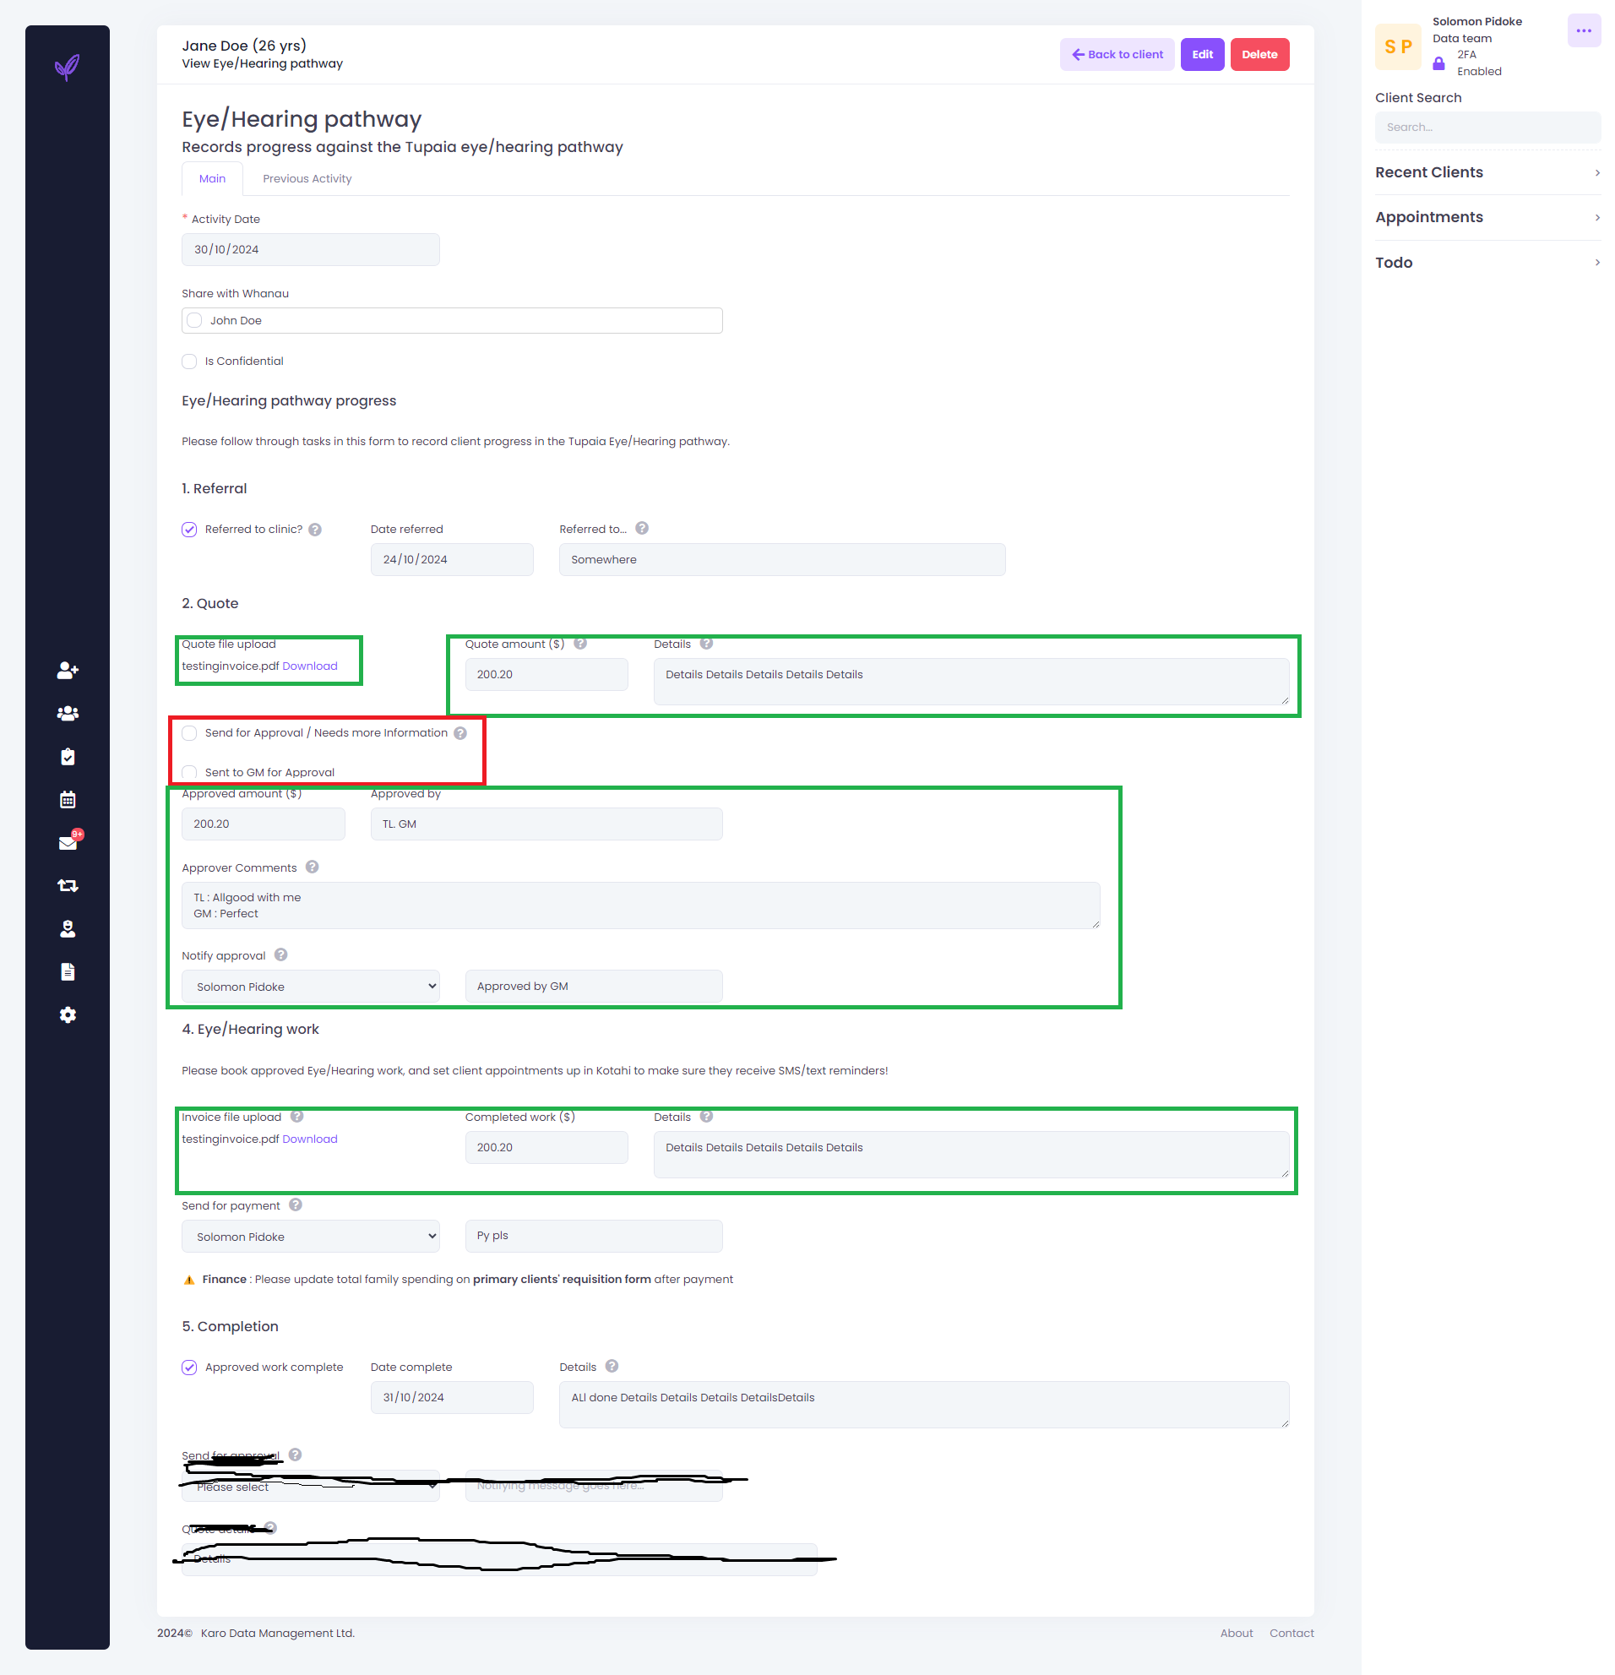Open the calendar icon in sidebar
Viewport: 1615px width, 1675px height.
(68, 800)
